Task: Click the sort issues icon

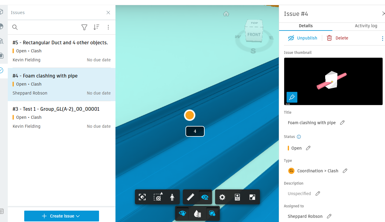Action: click(96, 27)
